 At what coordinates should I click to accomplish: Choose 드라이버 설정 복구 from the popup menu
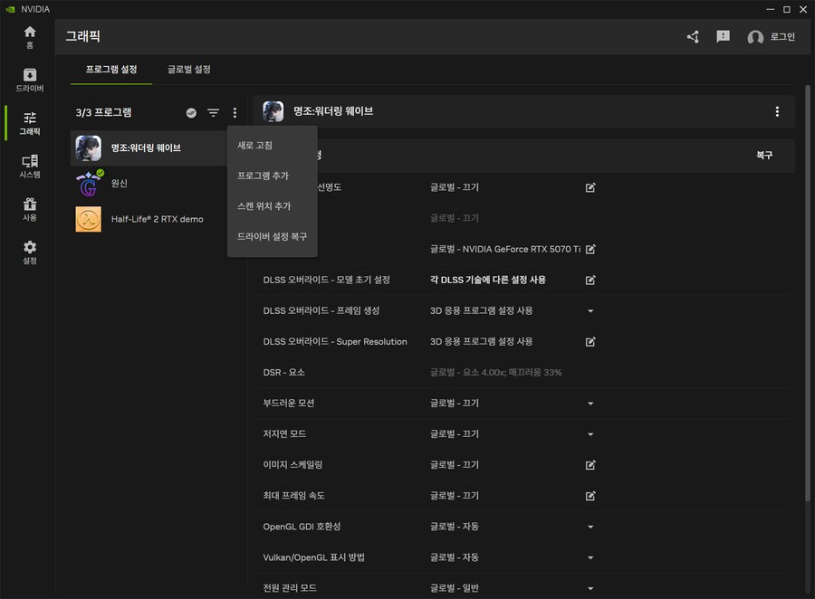pos(273,237)
